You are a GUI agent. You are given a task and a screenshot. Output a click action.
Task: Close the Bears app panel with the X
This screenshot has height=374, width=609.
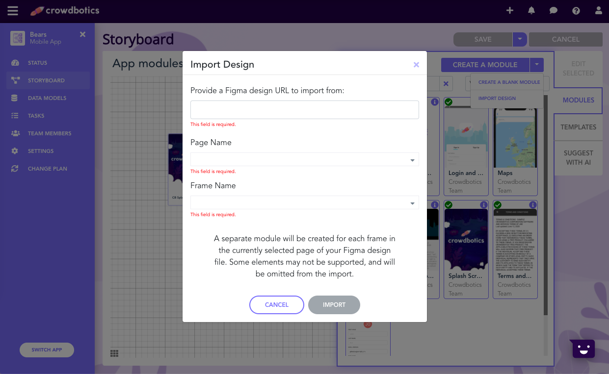click(82, 34)
